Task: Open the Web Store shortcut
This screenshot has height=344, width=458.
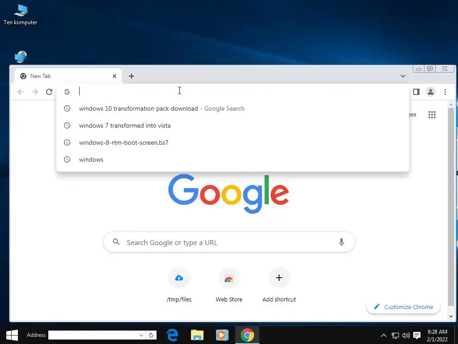Action: (229, 285)
